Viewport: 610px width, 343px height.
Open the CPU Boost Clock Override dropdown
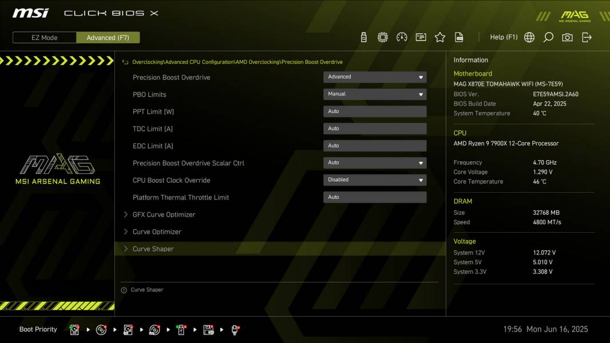375,180
